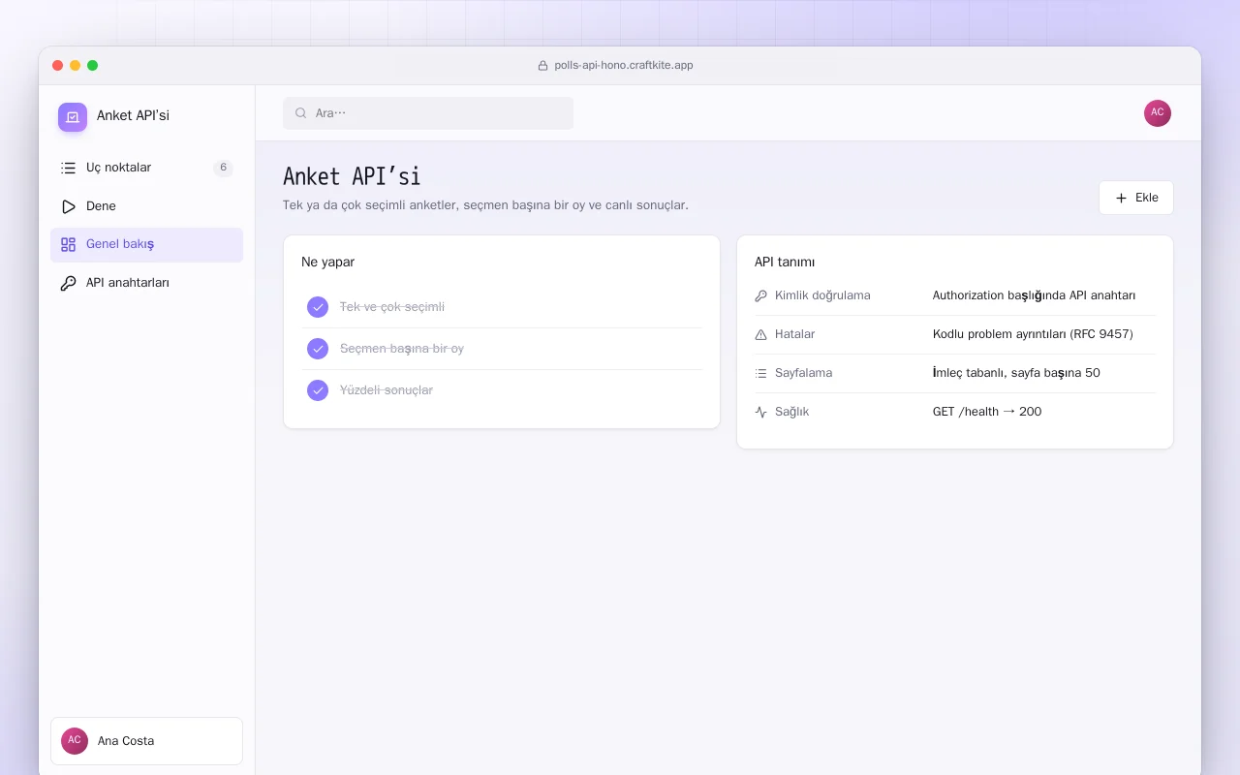Click the plus icon in Ekle button
Image resolution: width=1240 pixels, height=775 pixels.
[x=1121, y=198]
